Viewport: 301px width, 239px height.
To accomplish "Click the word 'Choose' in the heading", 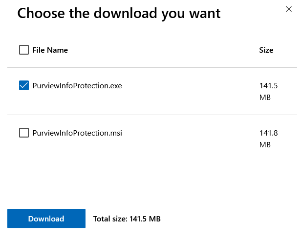I will 42,14.
